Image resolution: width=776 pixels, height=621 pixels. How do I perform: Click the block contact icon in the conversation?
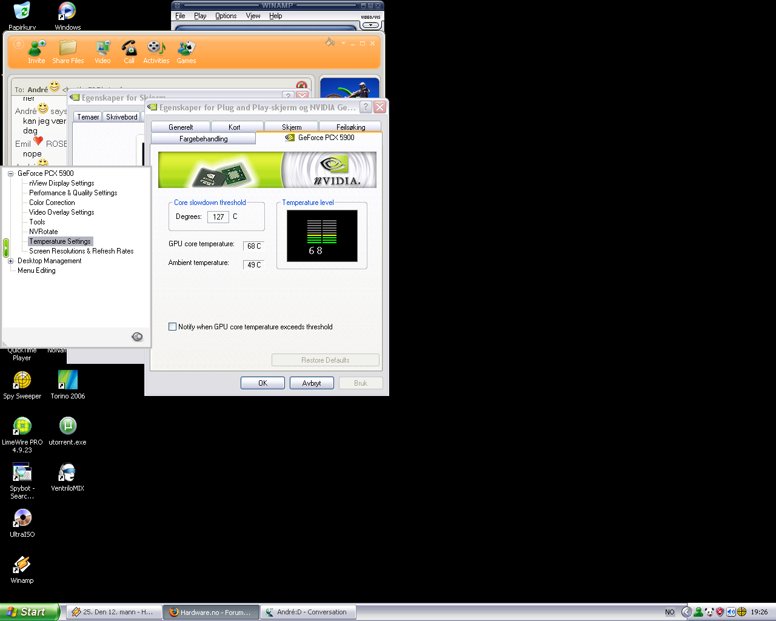(x=301, y=86)
